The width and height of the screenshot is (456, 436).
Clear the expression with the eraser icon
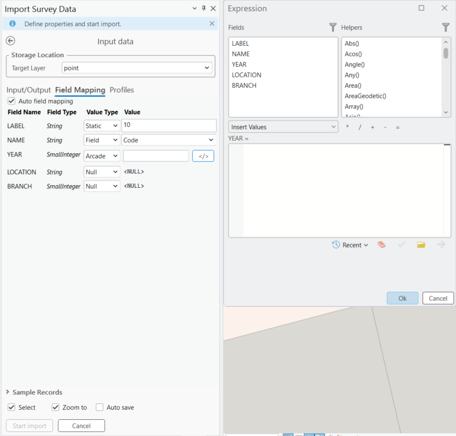coord(381,245)
